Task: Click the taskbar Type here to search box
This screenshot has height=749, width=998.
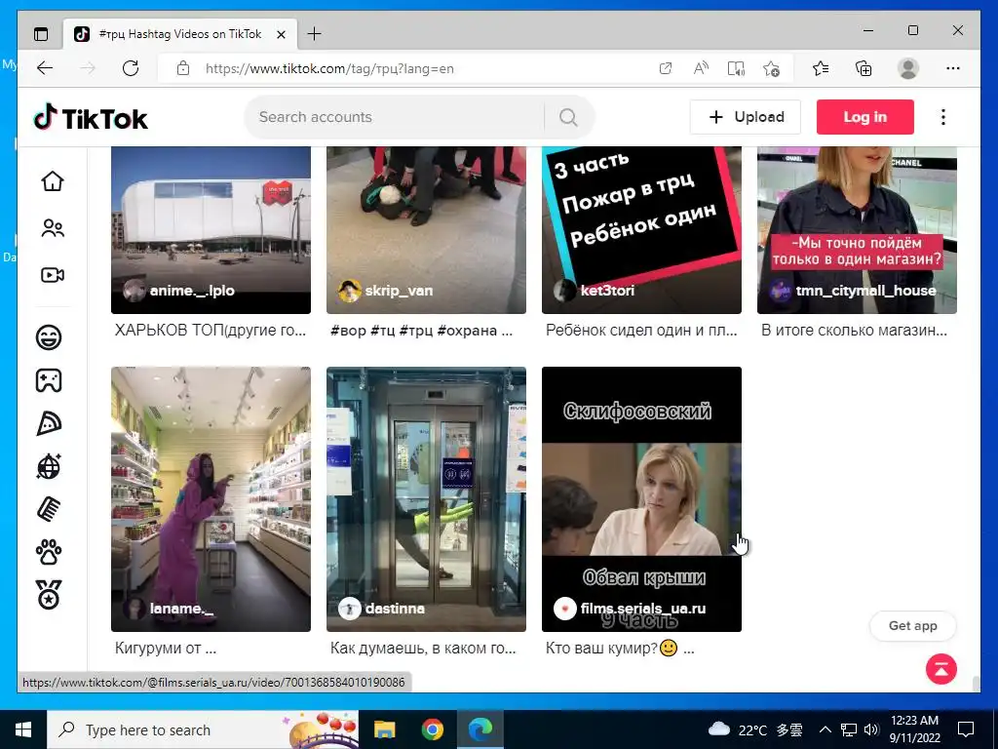Action: [x=203, y=729]
